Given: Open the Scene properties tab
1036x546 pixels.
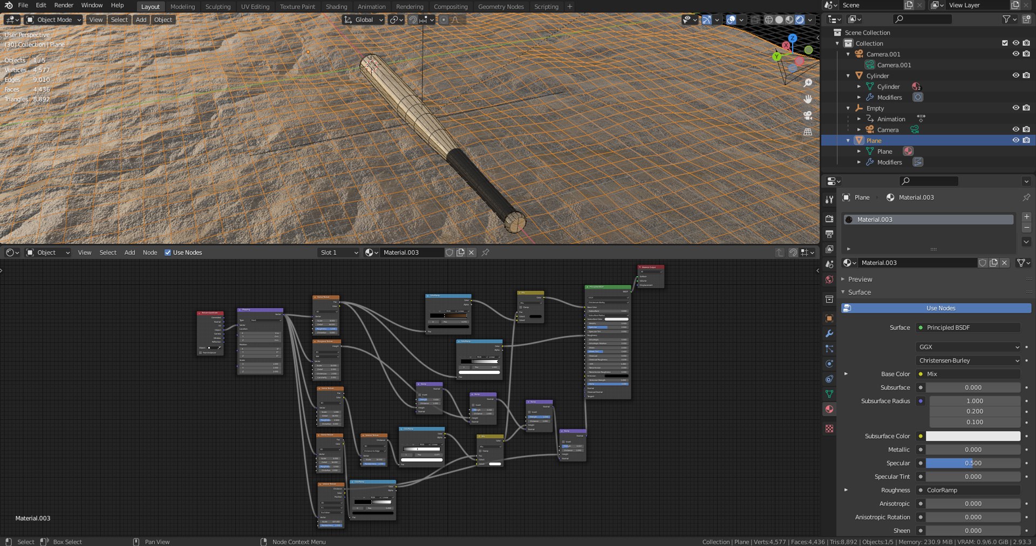Looking at the screenshot, I should [829, 264].
